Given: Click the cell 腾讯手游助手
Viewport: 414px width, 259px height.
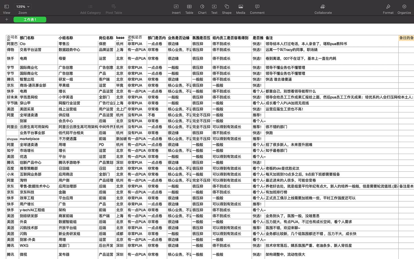Looking at the screenshot, I should coord(78,163).
